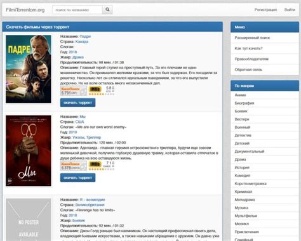Click the slogan «Revenge has no limits»

click(95, 210)
